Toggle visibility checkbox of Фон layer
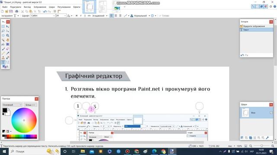The image size is (277, 155). pos(271,113)
